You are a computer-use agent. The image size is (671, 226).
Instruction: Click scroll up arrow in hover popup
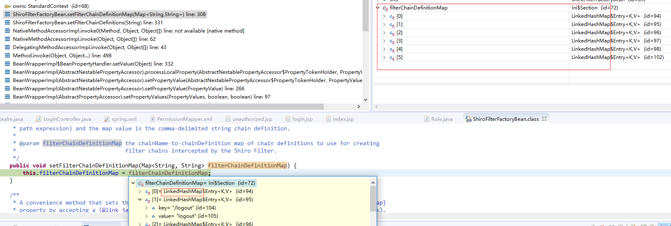tap(373, 183)
